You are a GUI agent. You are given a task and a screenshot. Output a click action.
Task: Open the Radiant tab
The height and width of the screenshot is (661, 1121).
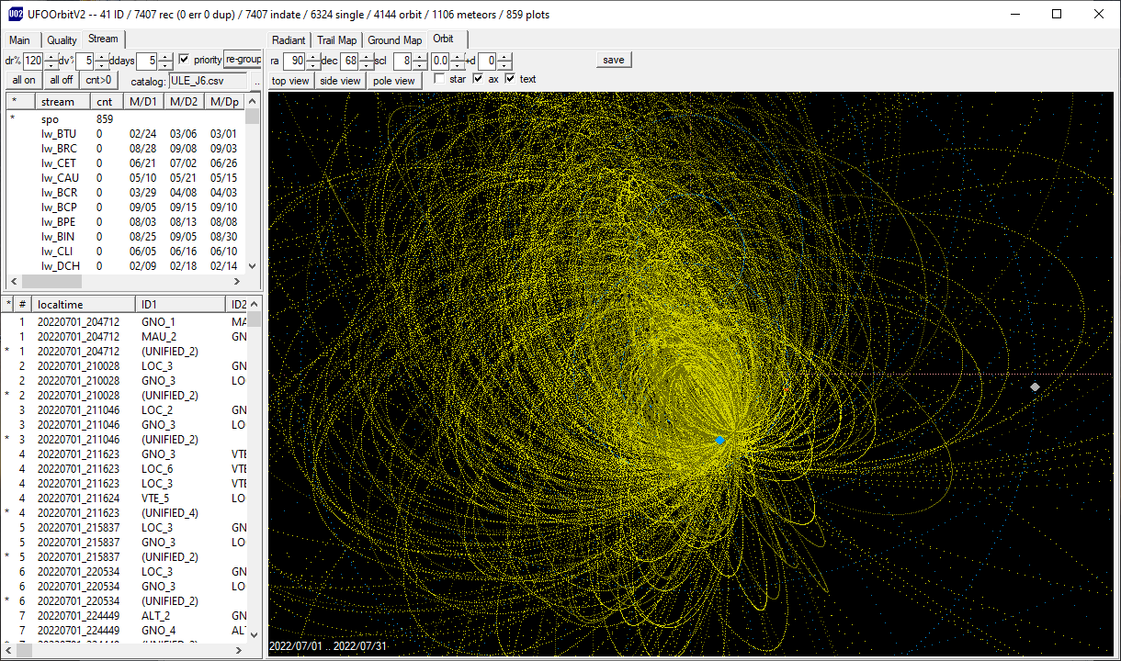(290, 40)
